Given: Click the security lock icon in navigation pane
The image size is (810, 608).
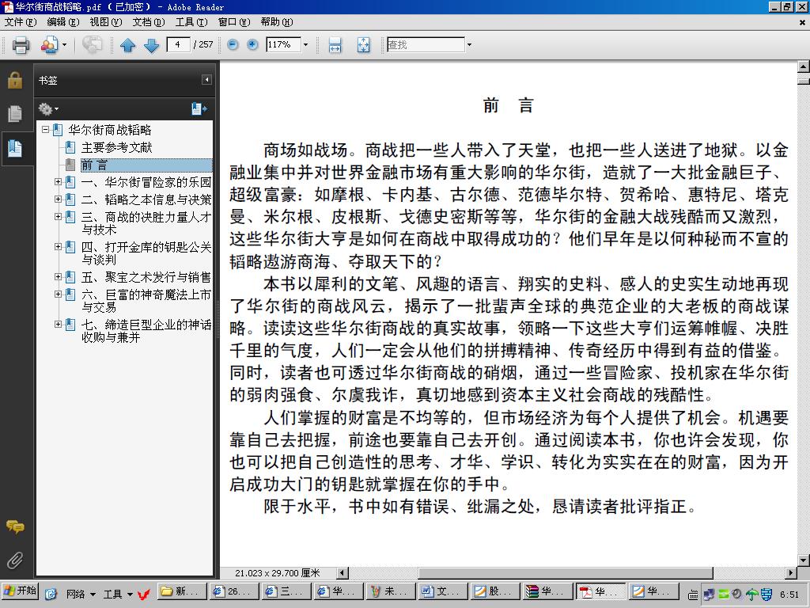Looking at the screenshot, I should 15,80.
